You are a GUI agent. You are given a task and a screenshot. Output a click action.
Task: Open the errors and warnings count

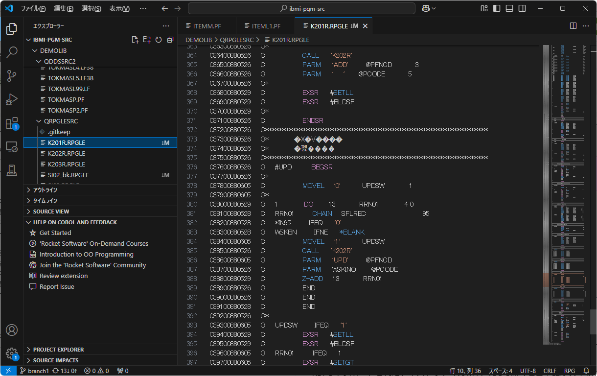96,371
